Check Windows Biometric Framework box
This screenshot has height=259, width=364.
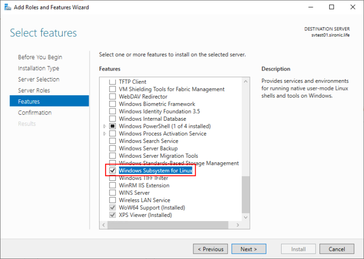(112, 104)
